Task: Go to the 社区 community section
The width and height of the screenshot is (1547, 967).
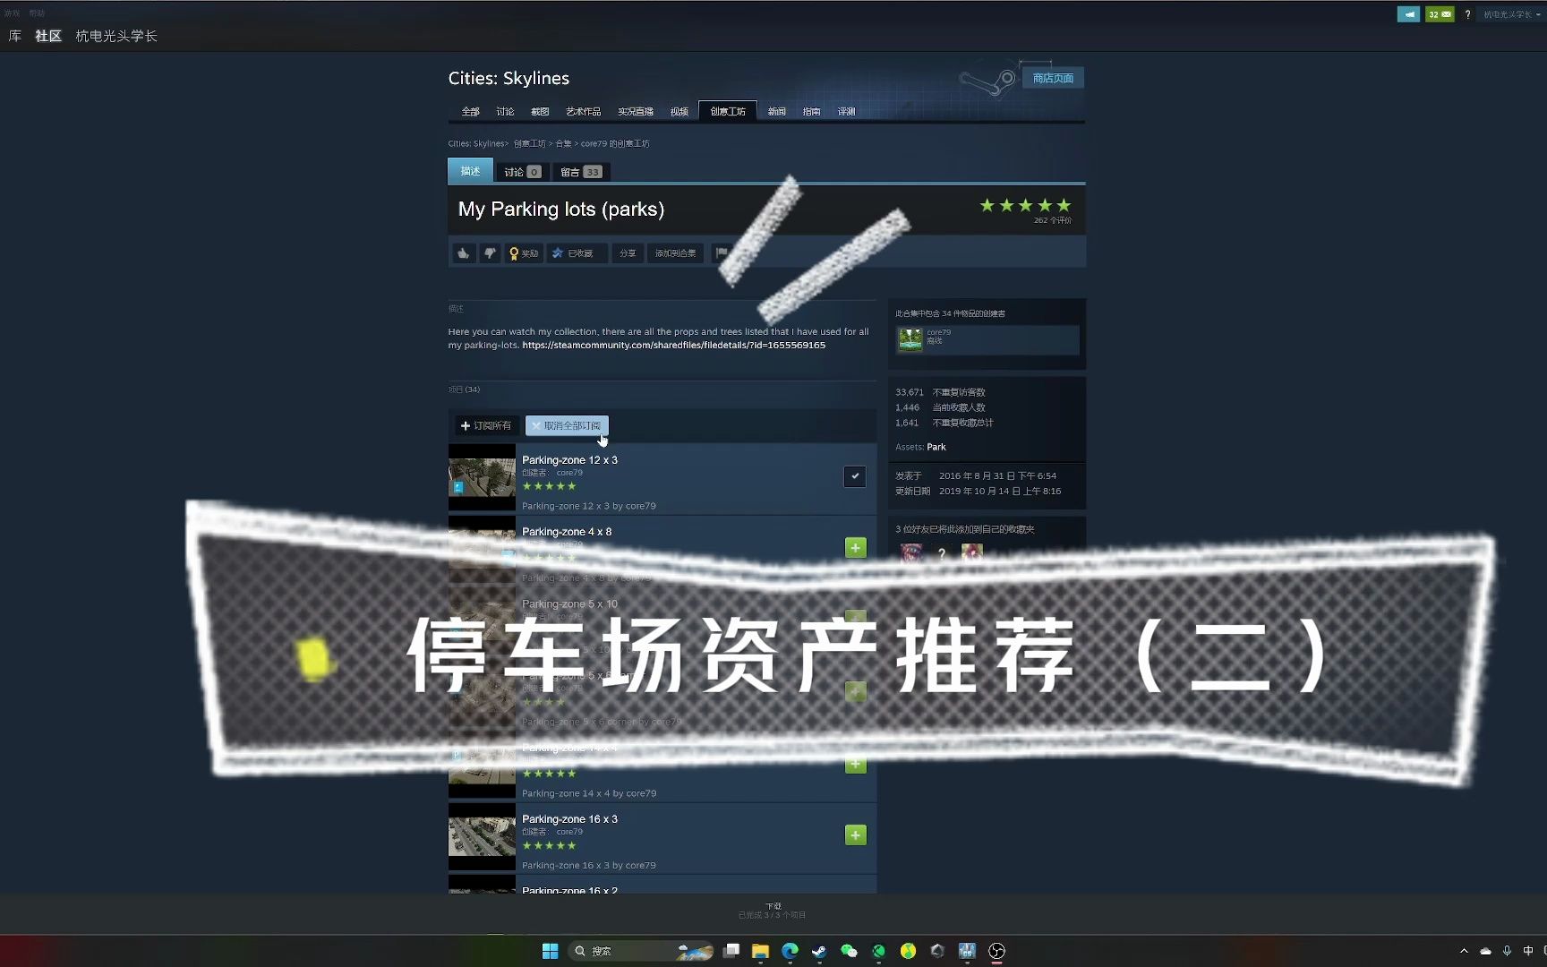Action: tap(48, 36)
